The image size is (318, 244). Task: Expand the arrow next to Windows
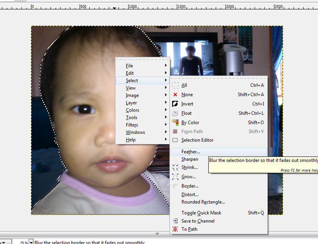(x=165, y=132)
